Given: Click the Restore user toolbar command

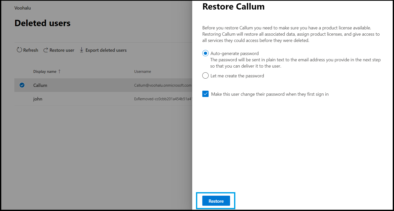Looking at the screenshot, I should click(x=62, y=50).
